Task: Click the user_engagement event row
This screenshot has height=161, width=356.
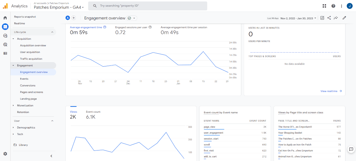Action: [x=235, y=133]
